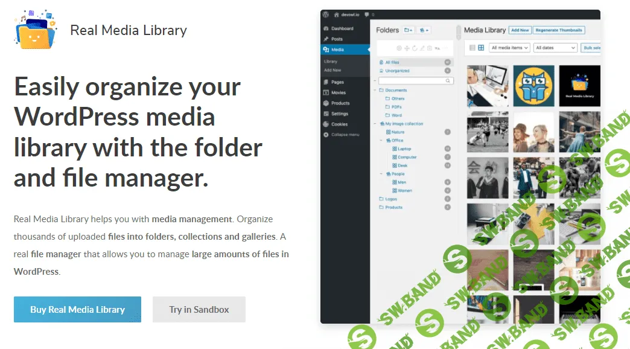This screenshot has width=630, height=349.
Task: Open the folder sort order icon
Action: coord(437,48)
